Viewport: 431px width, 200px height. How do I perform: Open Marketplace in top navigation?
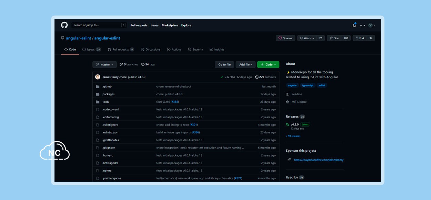pyautogui.click(x=170, y=25)
